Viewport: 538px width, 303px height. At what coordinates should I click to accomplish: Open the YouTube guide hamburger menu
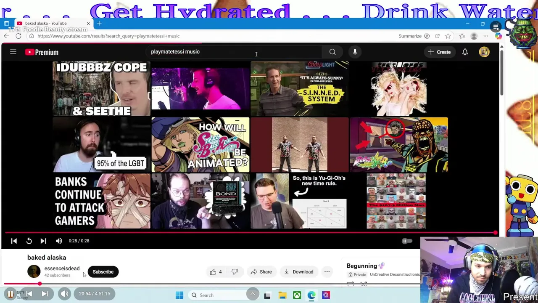(x=13, y=52)
